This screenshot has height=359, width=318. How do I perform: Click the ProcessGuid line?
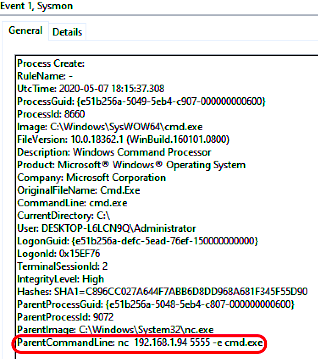coord(141,101)
